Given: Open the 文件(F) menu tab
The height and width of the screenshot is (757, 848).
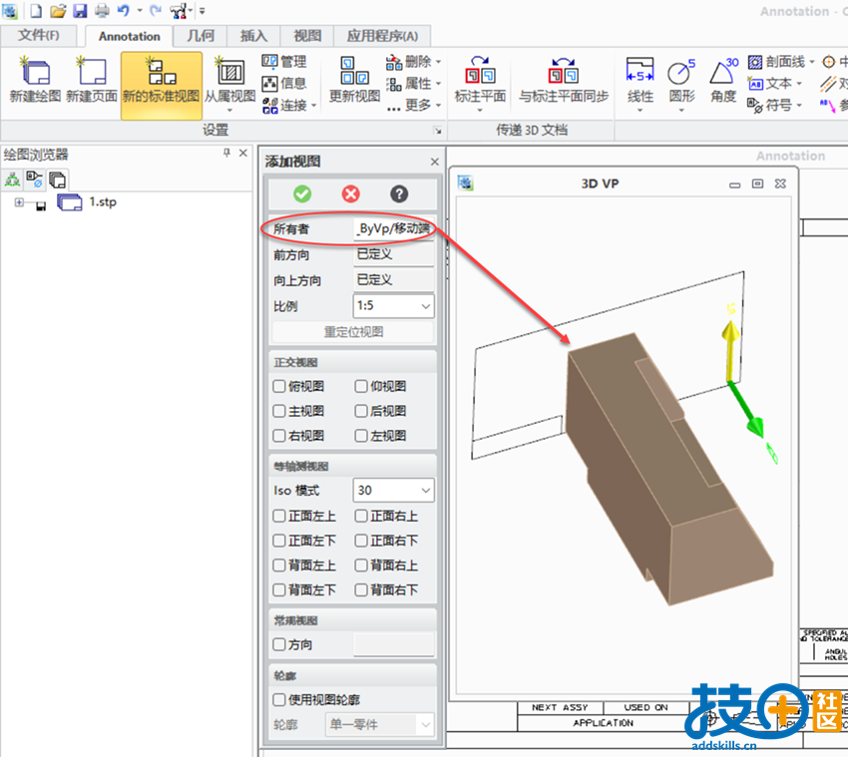Looking at the screenshot, I should 39,36.
